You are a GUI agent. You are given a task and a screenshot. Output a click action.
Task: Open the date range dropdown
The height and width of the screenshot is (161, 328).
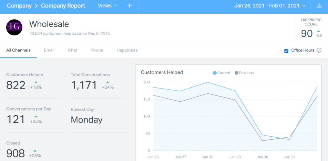[270, 6]
